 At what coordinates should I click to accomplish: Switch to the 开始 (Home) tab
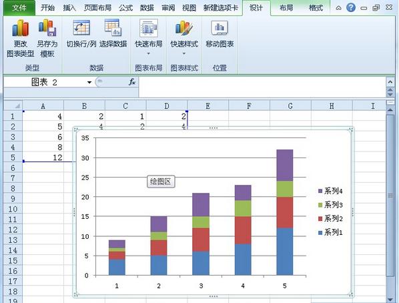pos(47,8)
